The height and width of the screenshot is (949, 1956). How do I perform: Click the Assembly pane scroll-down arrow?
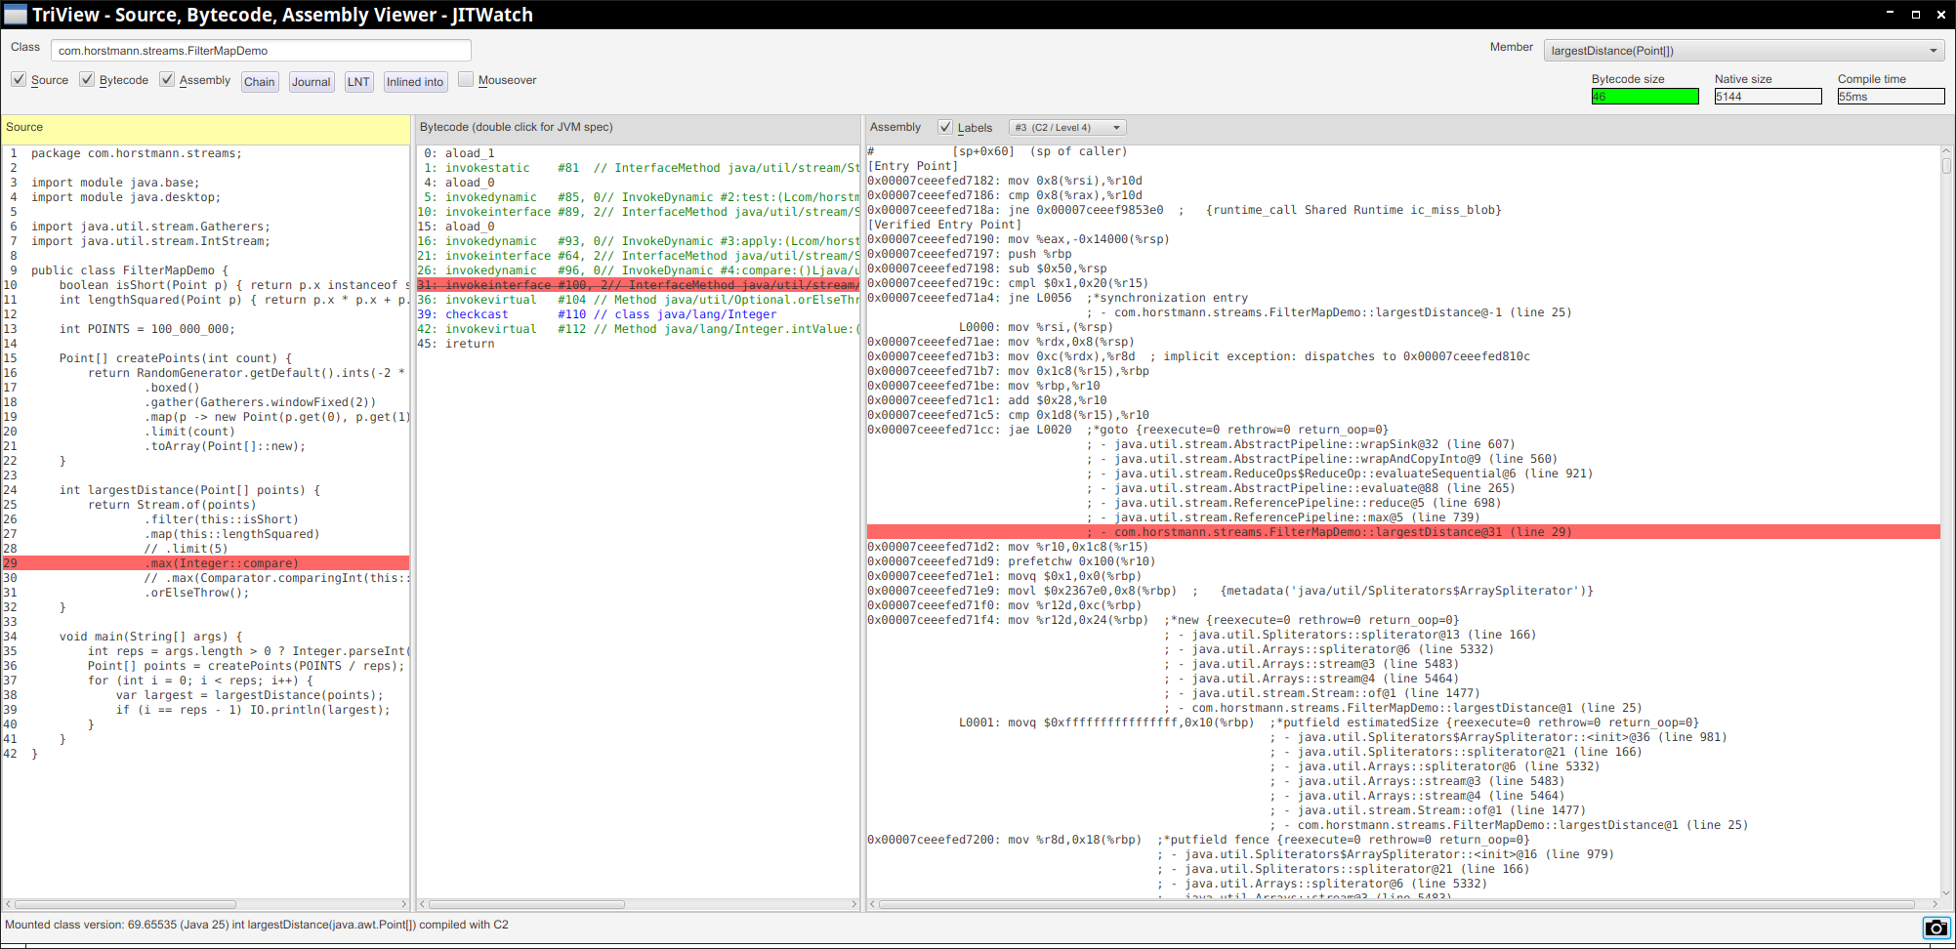[1946, 891]
